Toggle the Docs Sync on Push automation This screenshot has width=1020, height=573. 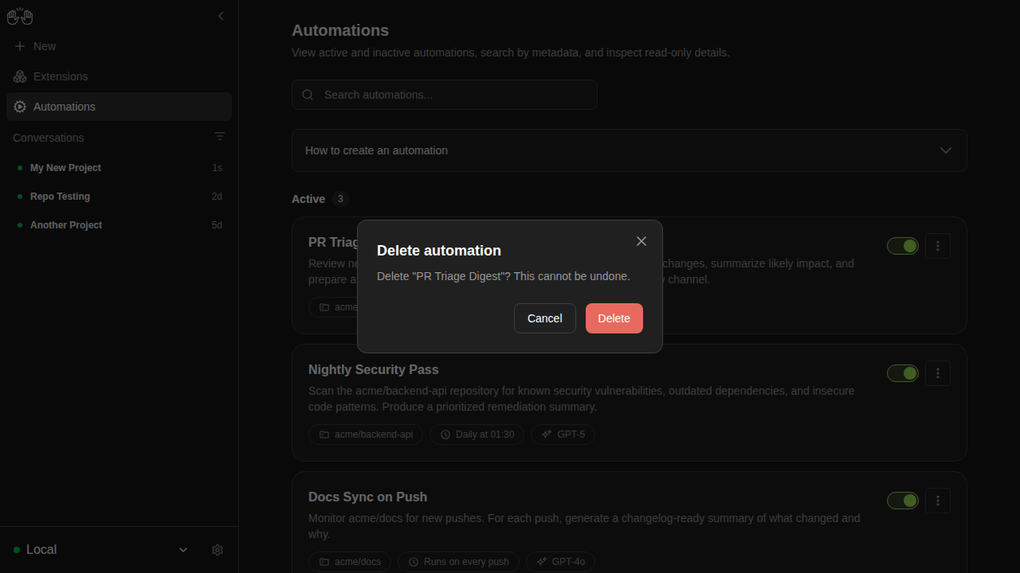click(903, 501)
